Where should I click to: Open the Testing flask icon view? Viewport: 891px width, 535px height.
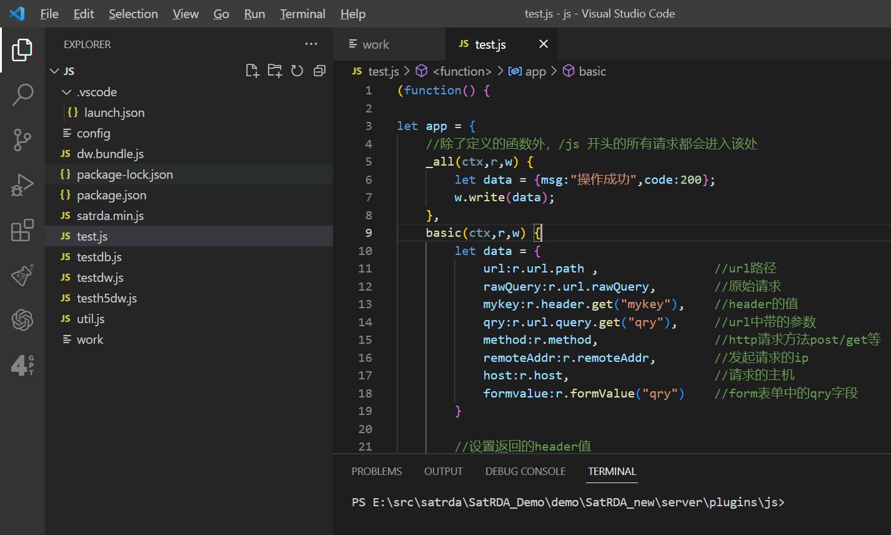pos(22,275)
